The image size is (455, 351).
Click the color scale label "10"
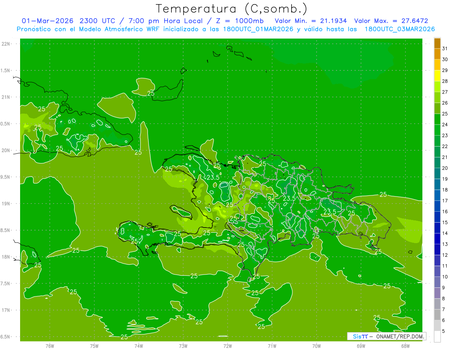[x=445, y=277]
